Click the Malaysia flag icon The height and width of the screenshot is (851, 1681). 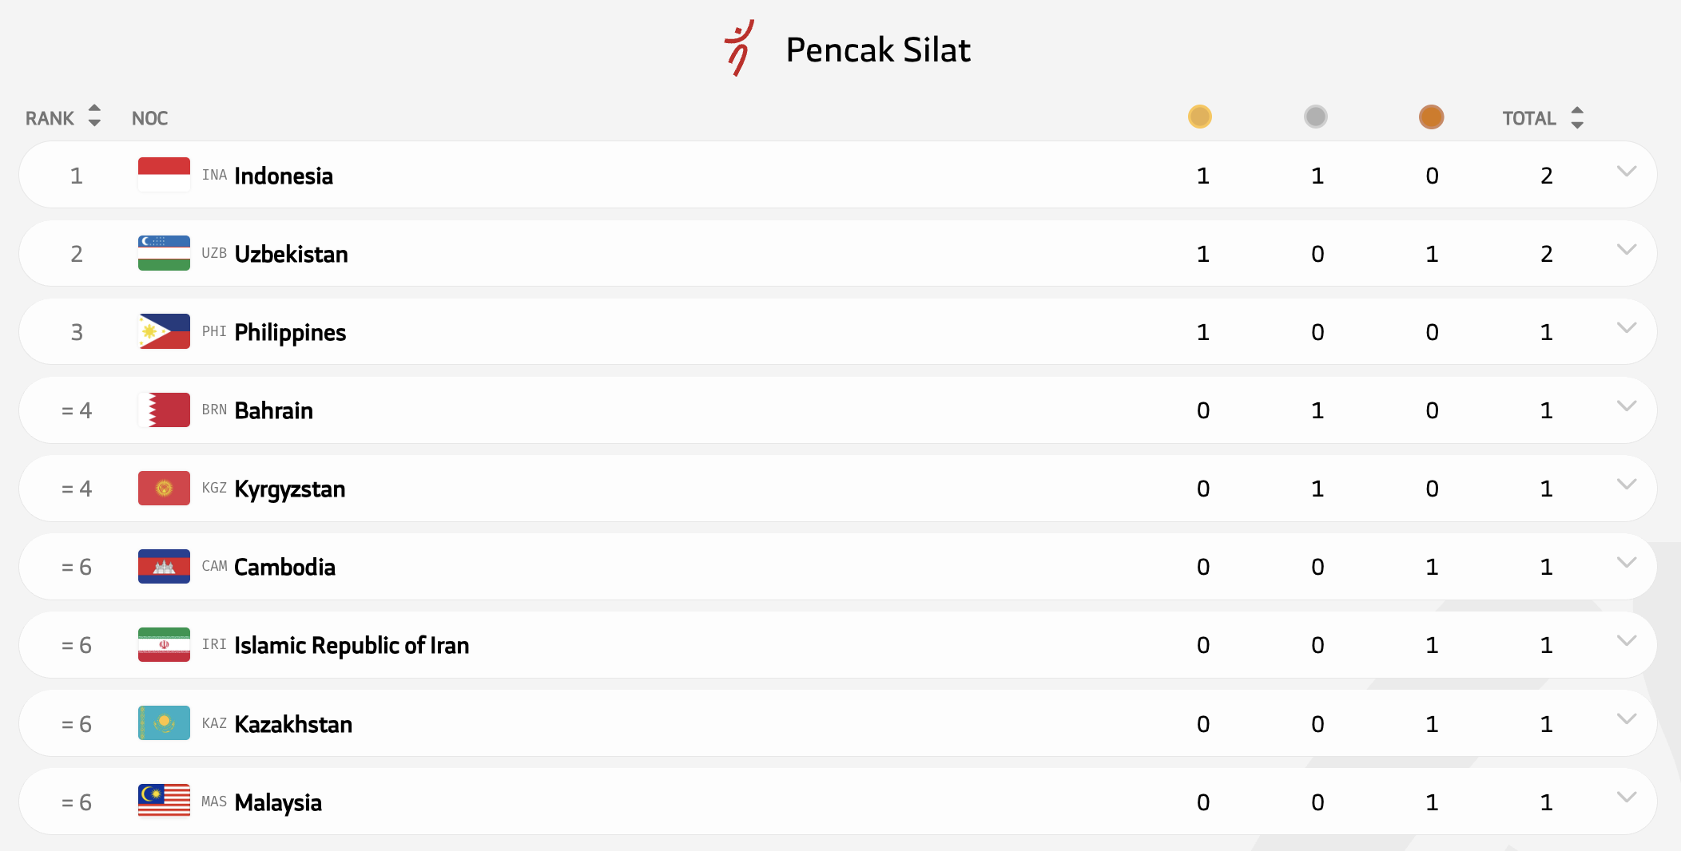click(164, 802)
